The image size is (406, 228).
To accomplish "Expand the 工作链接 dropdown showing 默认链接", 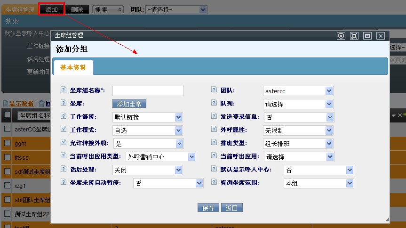I will [x=148, y=117].
